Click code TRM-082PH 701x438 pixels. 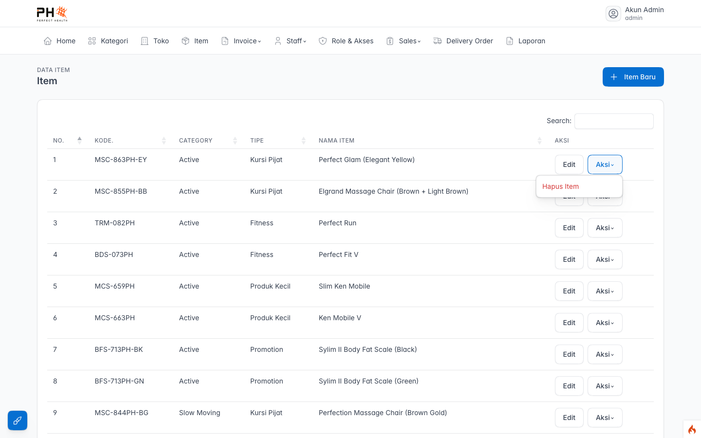click(115, 223)
